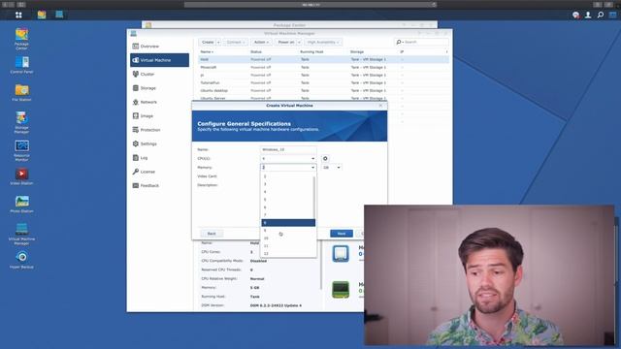This screenshot has height=349, width=621.
Task: Choose 6 from memory list
Action: 287,207
